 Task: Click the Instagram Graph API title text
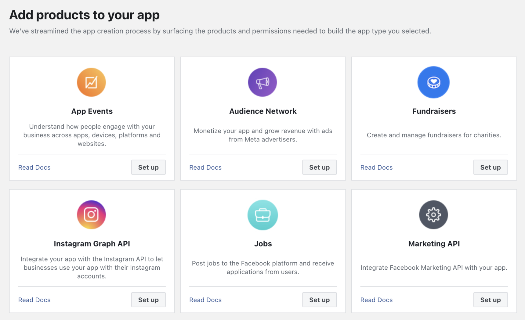click(92, 243)
